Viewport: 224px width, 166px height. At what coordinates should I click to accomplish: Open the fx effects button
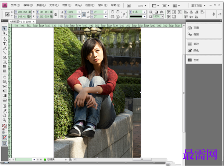coord(162,12)
